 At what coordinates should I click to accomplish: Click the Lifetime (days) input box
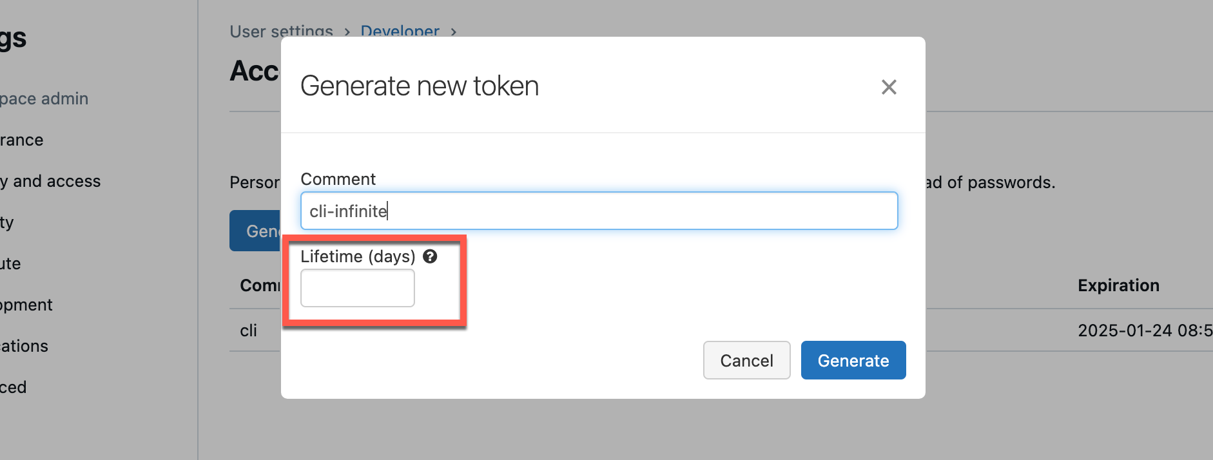pyautogui.click(x=358, y=288)
